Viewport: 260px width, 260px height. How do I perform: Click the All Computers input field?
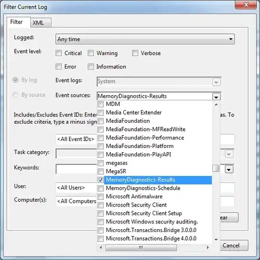pos(76,201)
